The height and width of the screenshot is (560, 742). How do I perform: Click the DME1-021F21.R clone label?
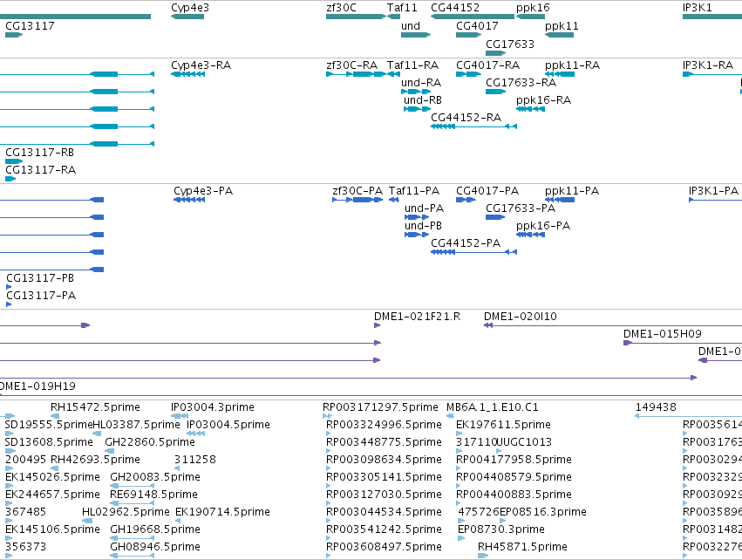[417, 316]
